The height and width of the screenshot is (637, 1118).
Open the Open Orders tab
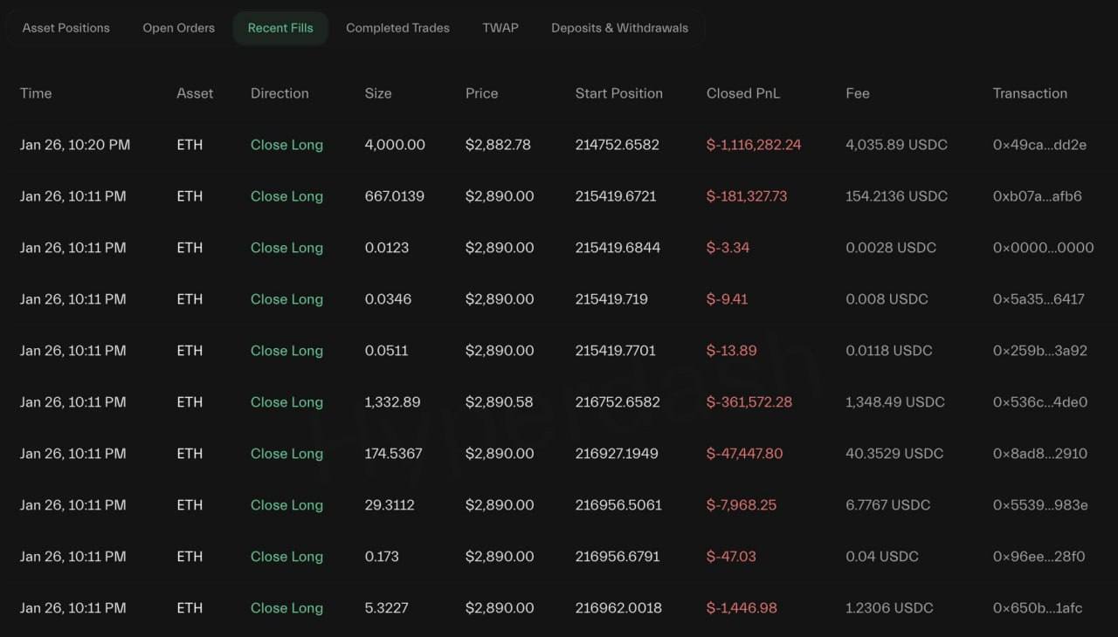click(x=178, y=28)
